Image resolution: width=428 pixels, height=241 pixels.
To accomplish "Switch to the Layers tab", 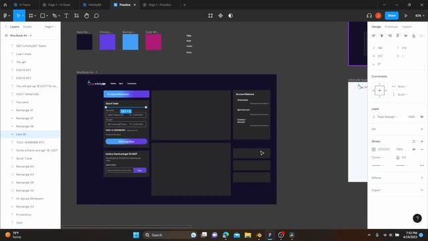I will pos(15,27).
